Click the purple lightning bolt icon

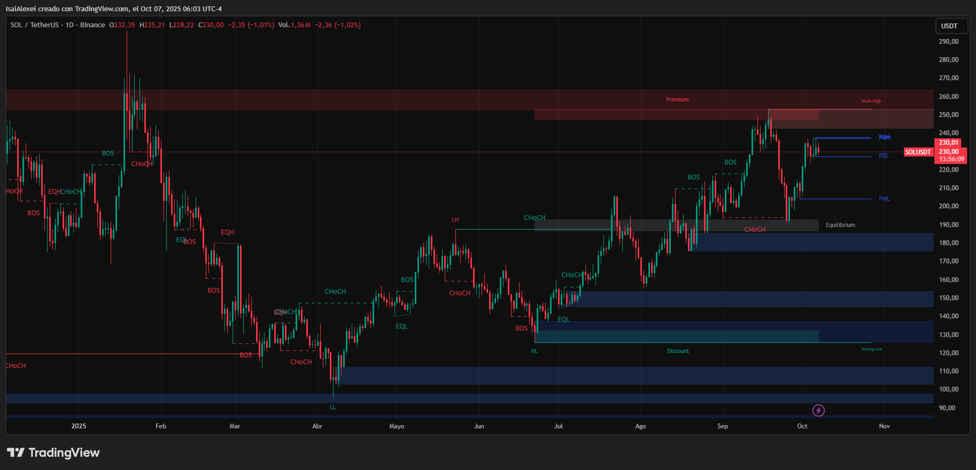(818, 410)
